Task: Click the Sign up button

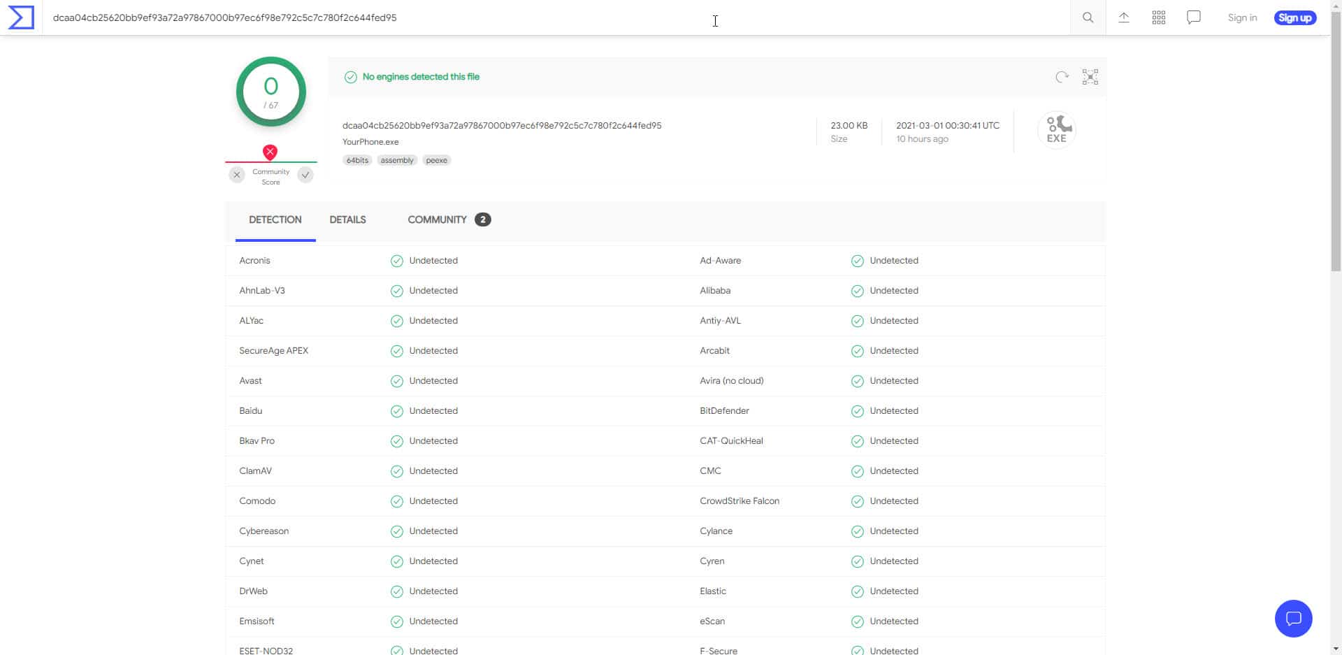Action: pos(1294,17)
